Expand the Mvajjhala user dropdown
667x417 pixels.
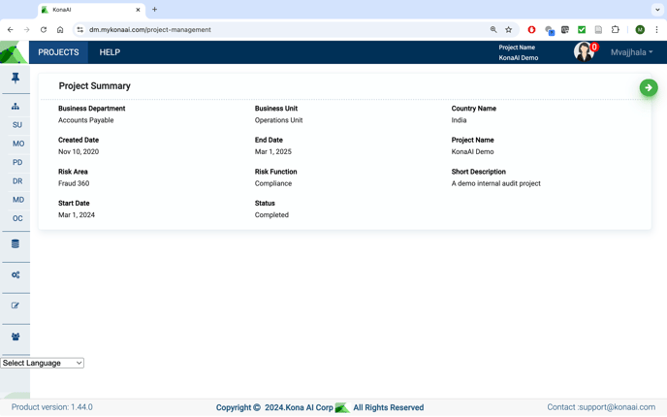pyautogui.click(x=631, y=52)
